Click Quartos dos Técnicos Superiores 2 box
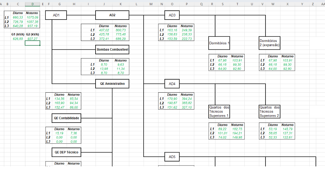The width and height of the screenshot is (325, 169). [269, 111]
